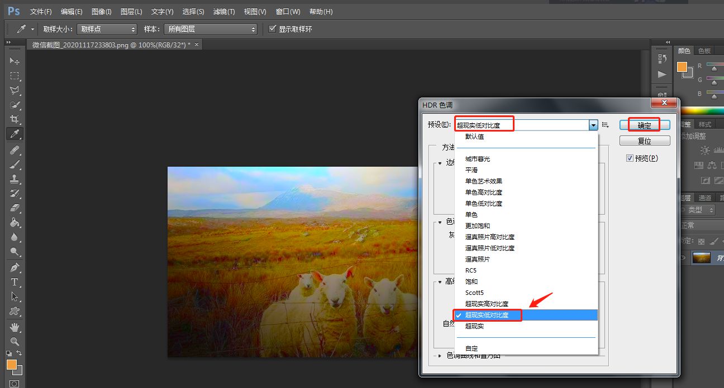Open the 正常 blend mode dropdown

pyautogui.click(x=701, y=225)
